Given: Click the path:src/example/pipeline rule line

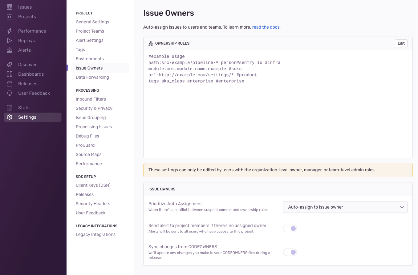Looking at the screenshot, I should pyautogui.click(x=214, y=62).
